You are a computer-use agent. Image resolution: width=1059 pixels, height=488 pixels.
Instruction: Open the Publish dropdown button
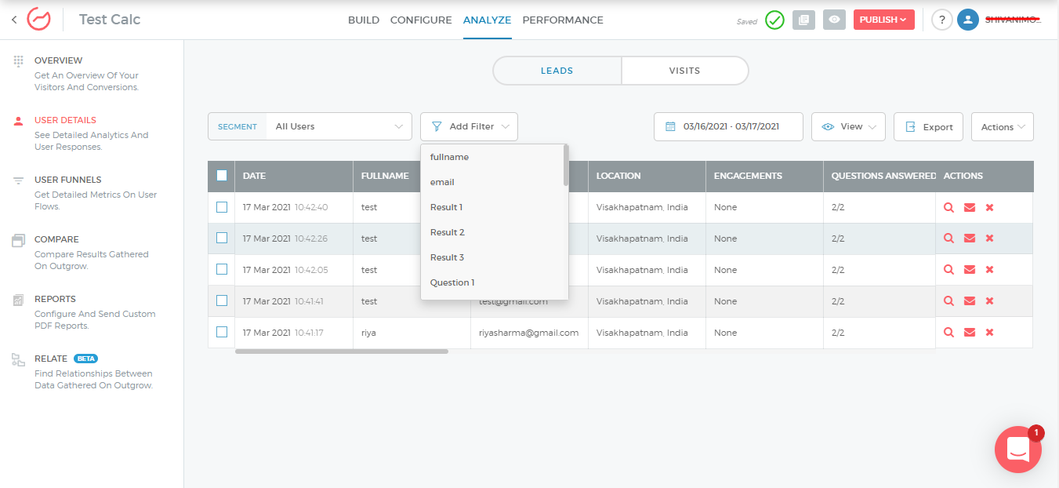[883, 20]
